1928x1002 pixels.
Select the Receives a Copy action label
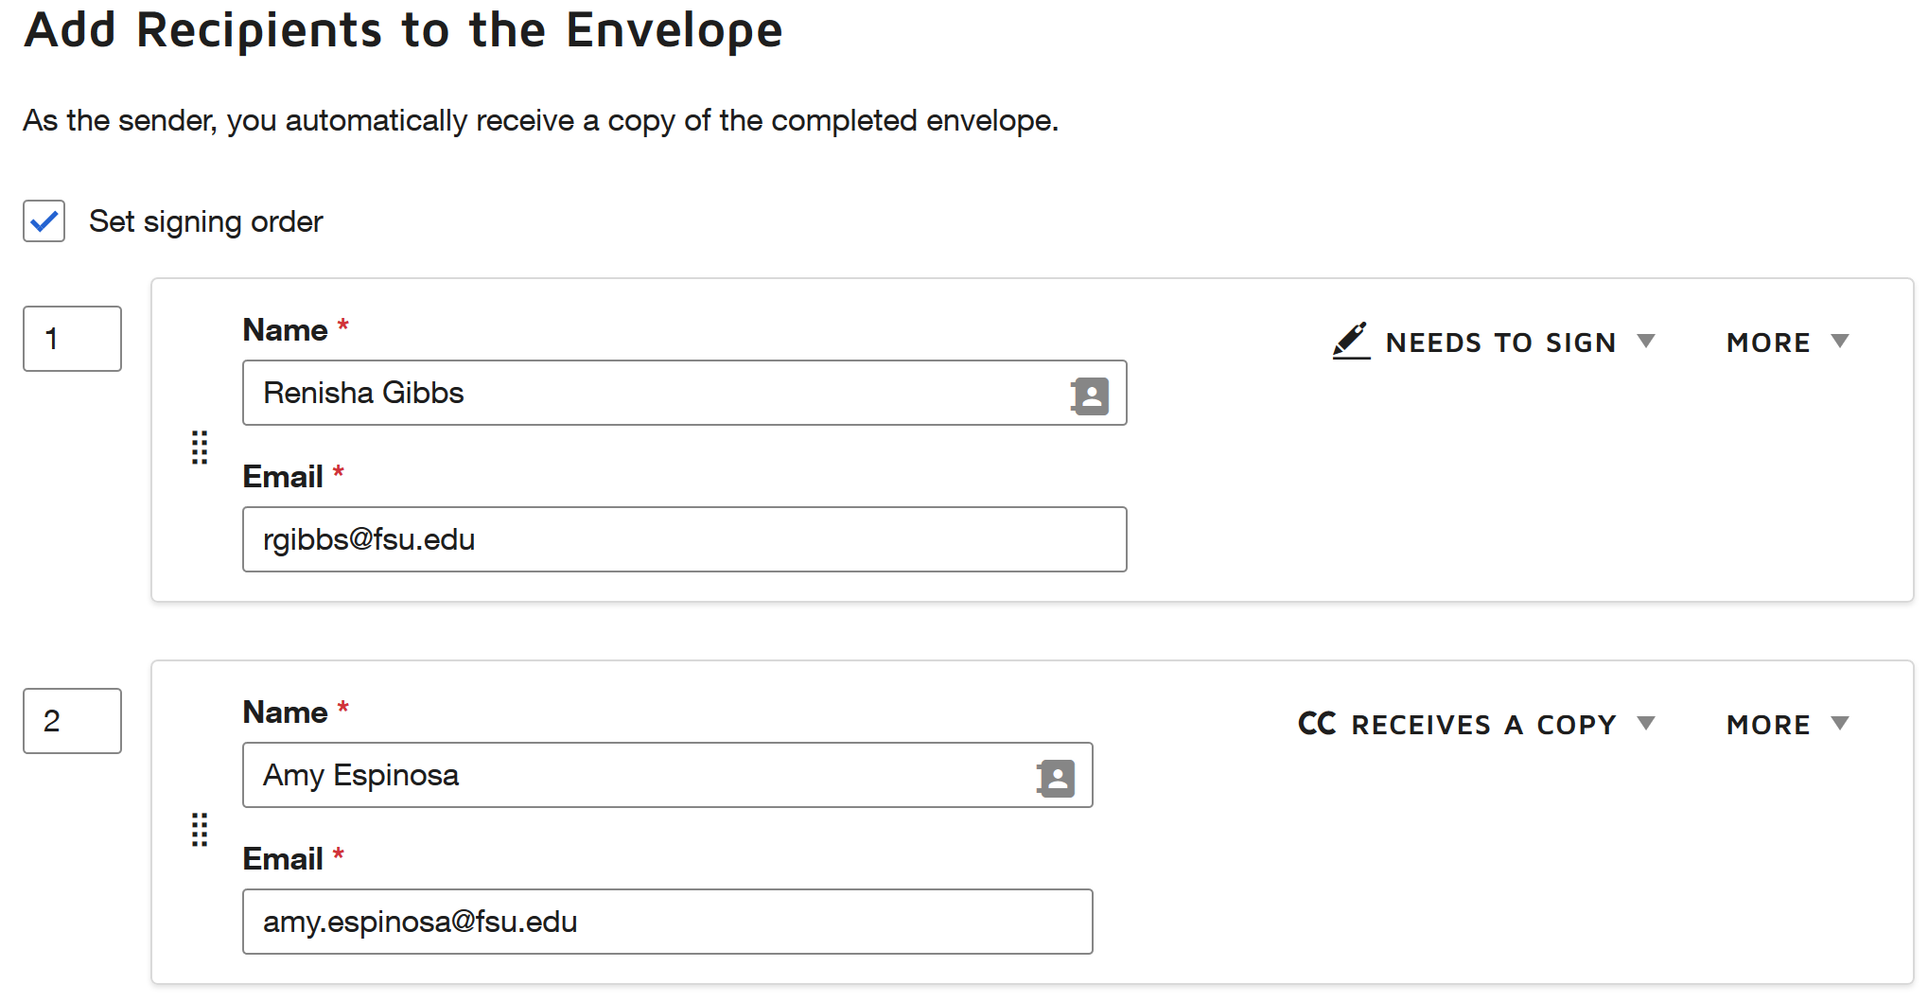1483,725
